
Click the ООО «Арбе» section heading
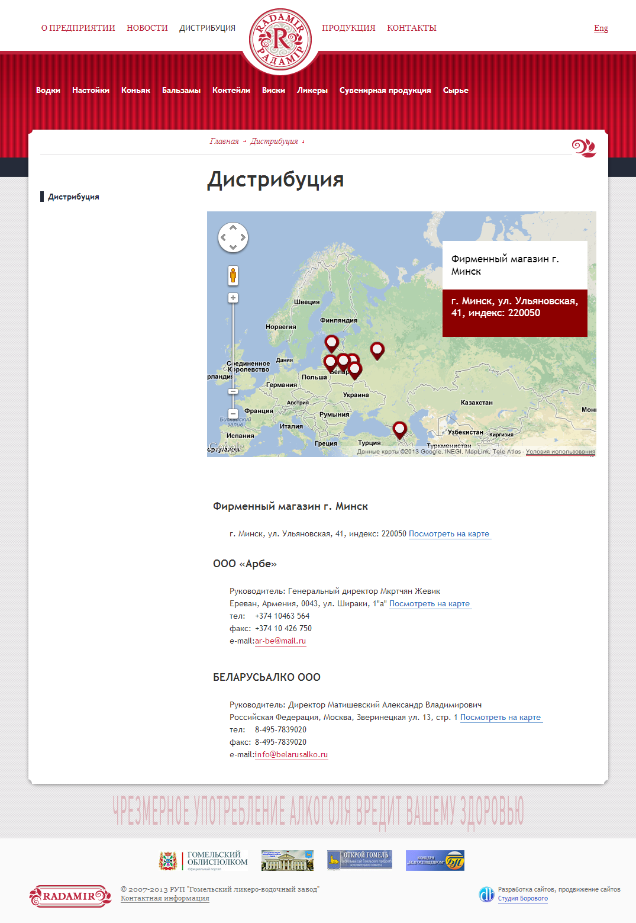coord(245,564)
